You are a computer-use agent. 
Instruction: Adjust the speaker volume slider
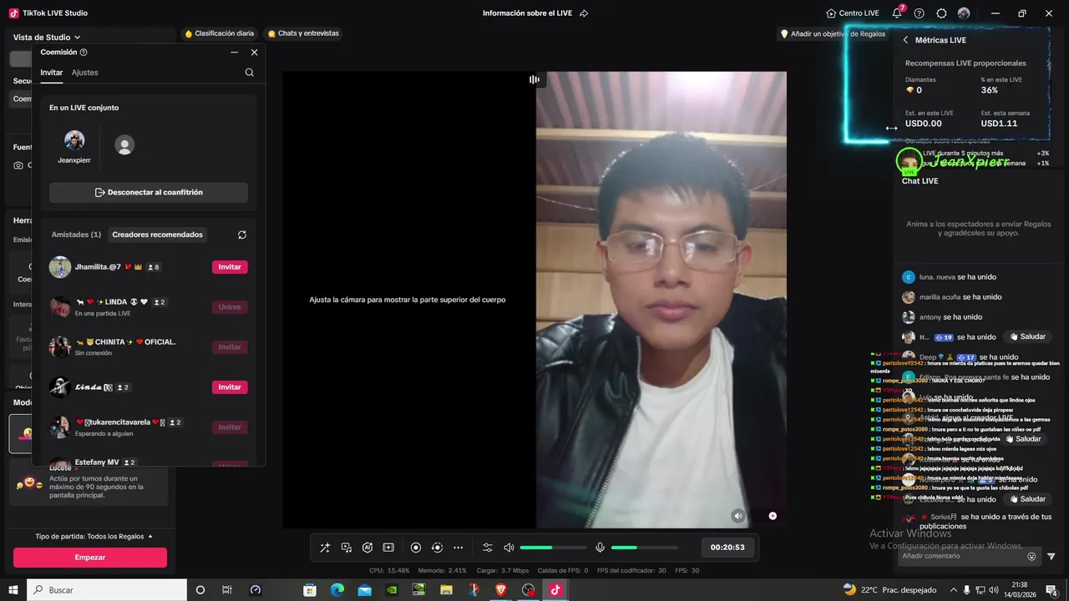point(553,548)
